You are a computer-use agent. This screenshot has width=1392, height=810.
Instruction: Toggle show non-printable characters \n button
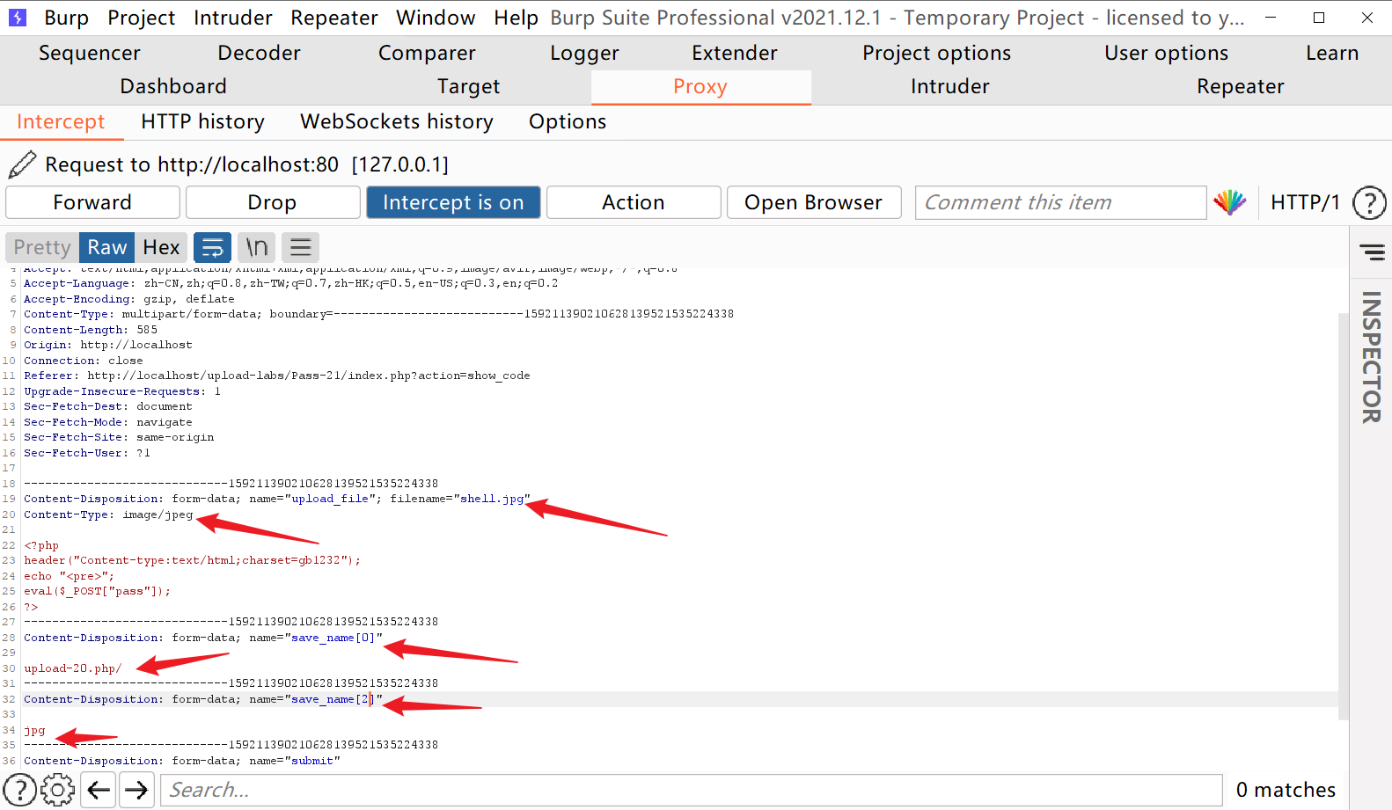tap(256, 248)
